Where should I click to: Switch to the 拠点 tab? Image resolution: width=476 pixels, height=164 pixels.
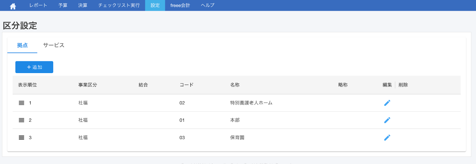click(22, 45)
